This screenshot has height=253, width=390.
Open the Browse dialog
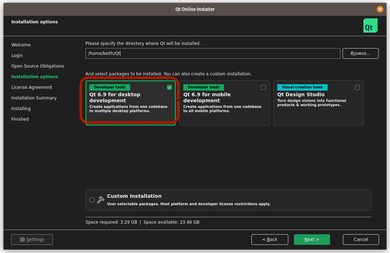pos(360,53)
